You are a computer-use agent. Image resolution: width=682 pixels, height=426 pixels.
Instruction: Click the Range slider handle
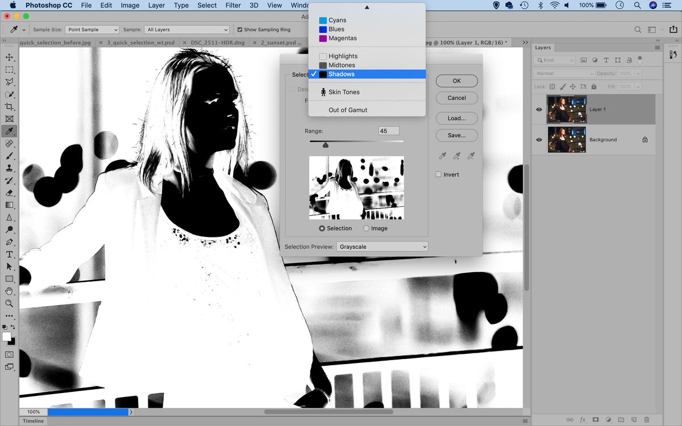click(325, 145)
